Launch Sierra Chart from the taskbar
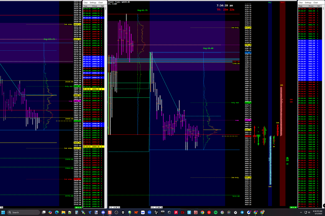This screenshot has width=325, height=216. 110,213
